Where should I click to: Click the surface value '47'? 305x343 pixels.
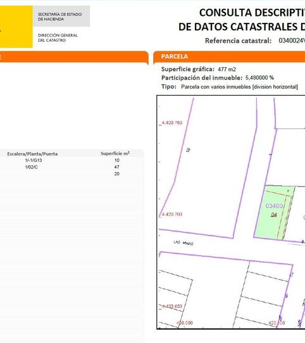[x=116, y=167]
